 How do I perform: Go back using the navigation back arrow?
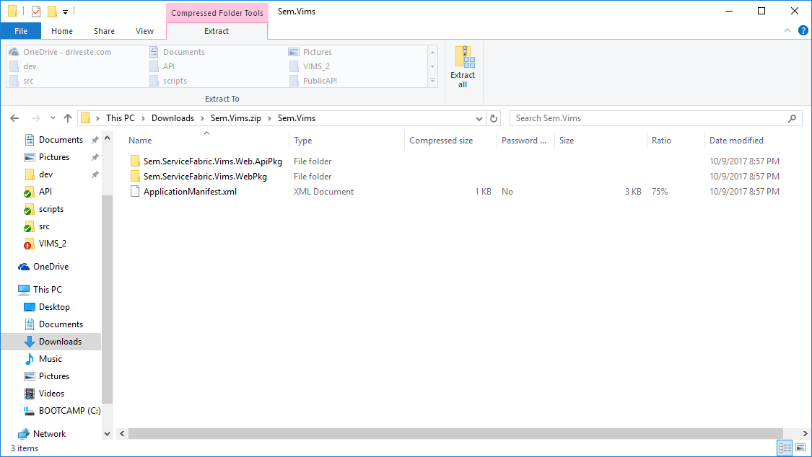14,117
